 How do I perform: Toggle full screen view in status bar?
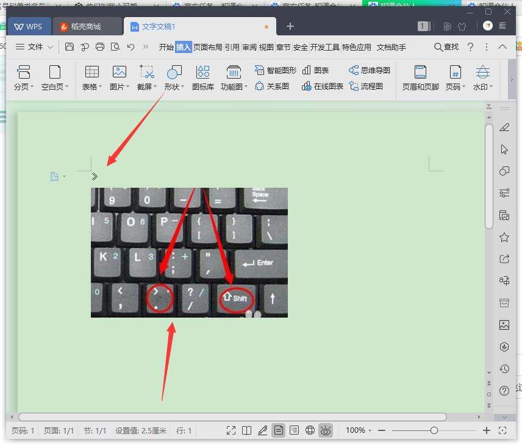point(231,430)
